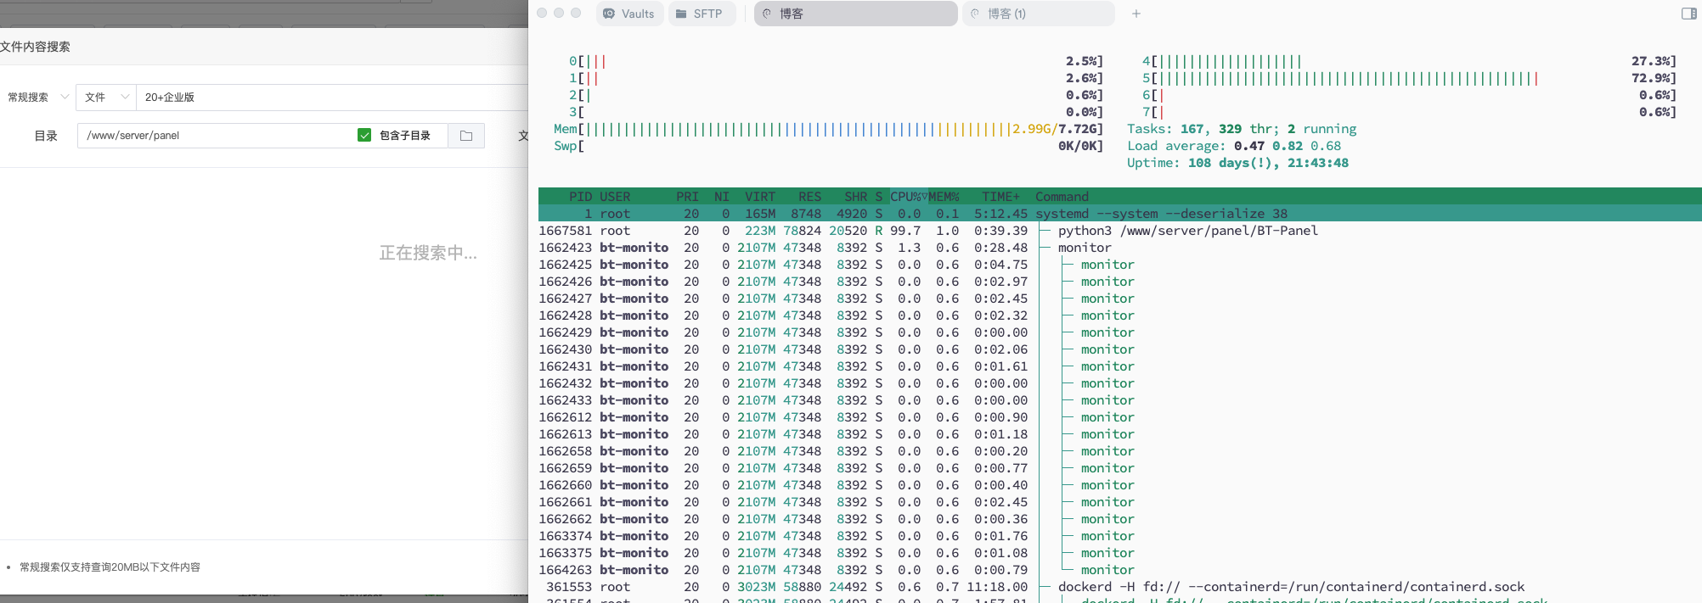Toggle the right sidebar panel icon
The image size is (1702, 603).
tap(1689, 14)
